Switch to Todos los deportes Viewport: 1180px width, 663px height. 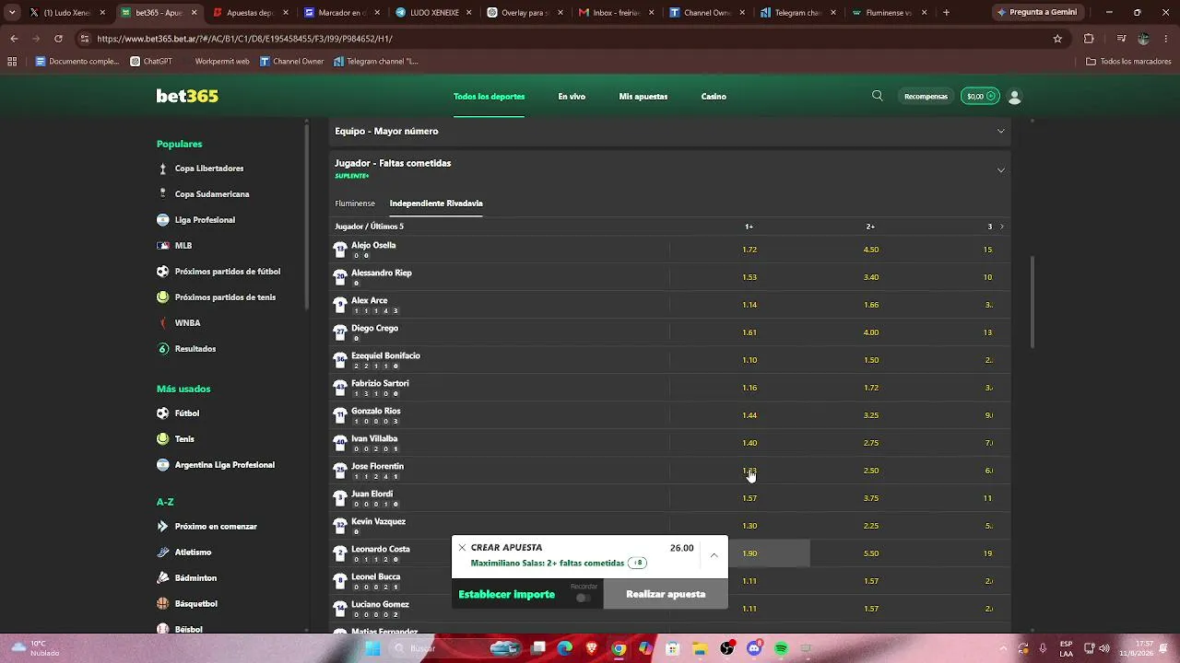[489, 97]
